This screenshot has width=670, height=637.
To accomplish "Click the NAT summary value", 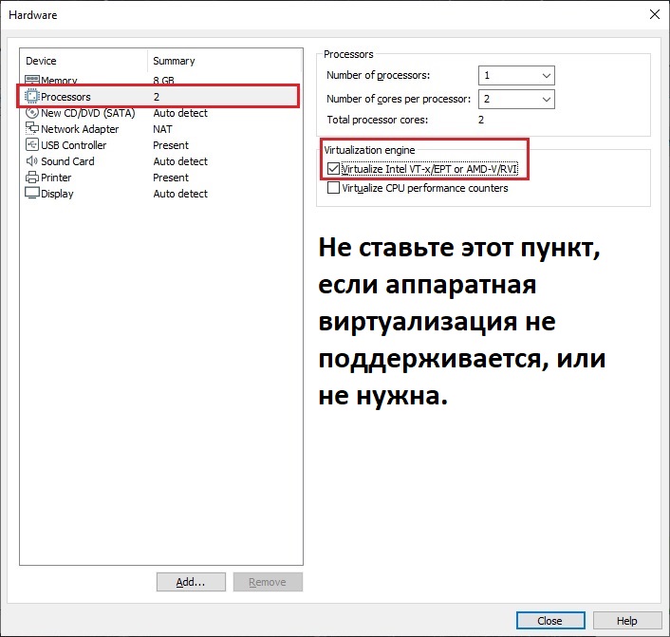I will [163, 129].
